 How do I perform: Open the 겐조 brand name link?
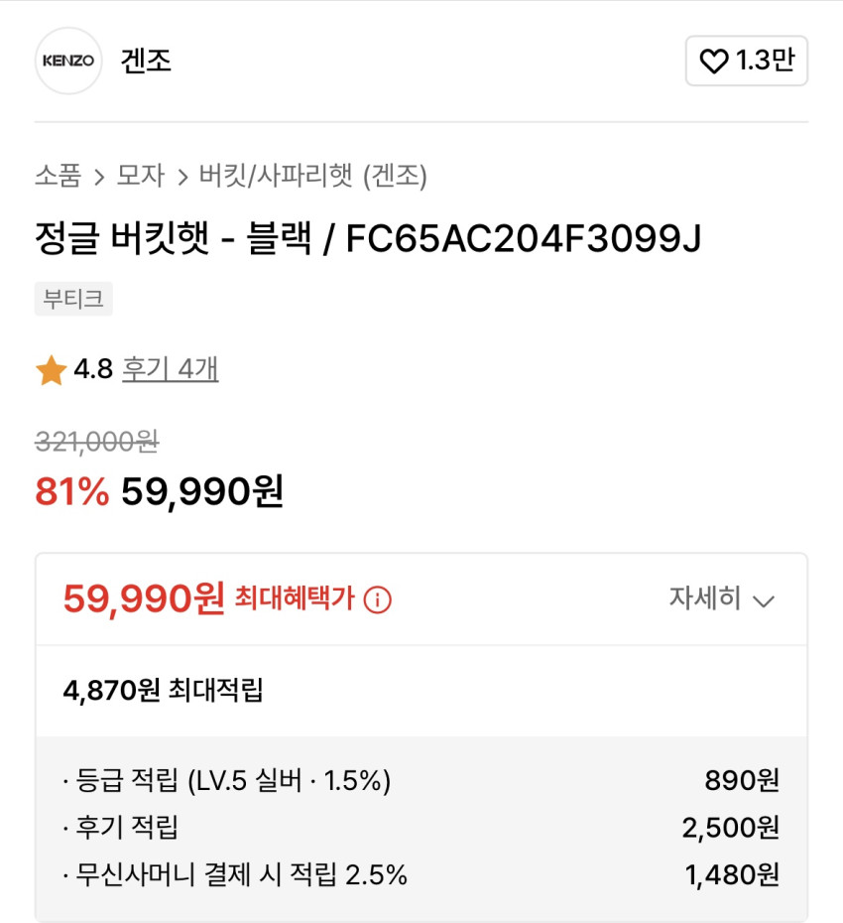[146, 61]
